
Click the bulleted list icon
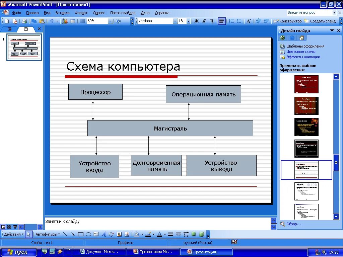tap(239, 21)
